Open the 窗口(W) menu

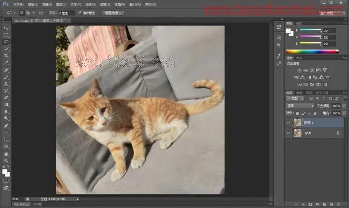(x=135, y=4)
